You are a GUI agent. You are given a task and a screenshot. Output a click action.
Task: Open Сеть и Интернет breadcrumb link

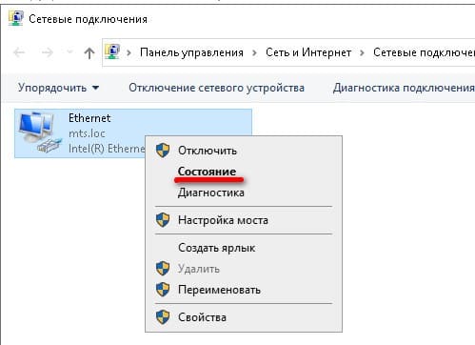308,52
